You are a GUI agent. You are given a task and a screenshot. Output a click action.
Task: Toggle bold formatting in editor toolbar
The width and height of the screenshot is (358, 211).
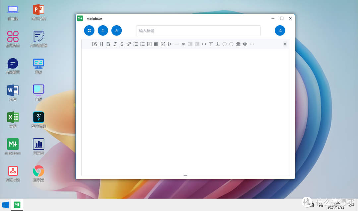pyautogui.click(x=108, y=44)
